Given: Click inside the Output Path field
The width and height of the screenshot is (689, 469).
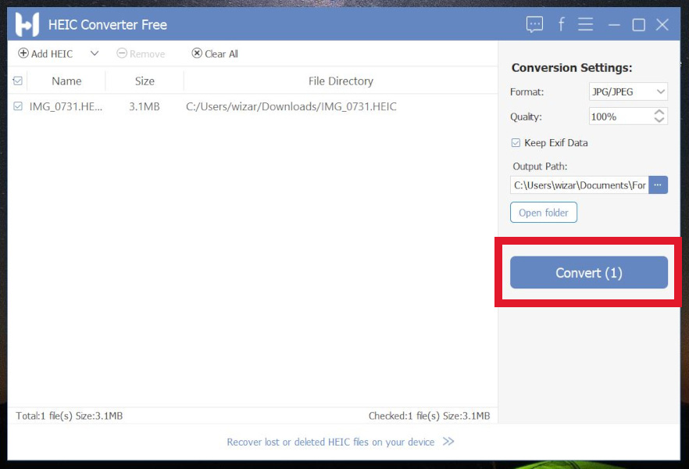Looking at the screenshot, I should 578,185.
